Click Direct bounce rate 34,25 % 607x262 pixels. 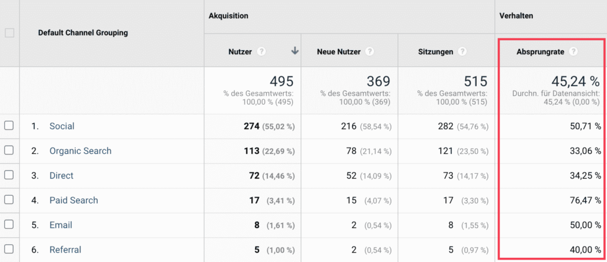pos(585,176)
